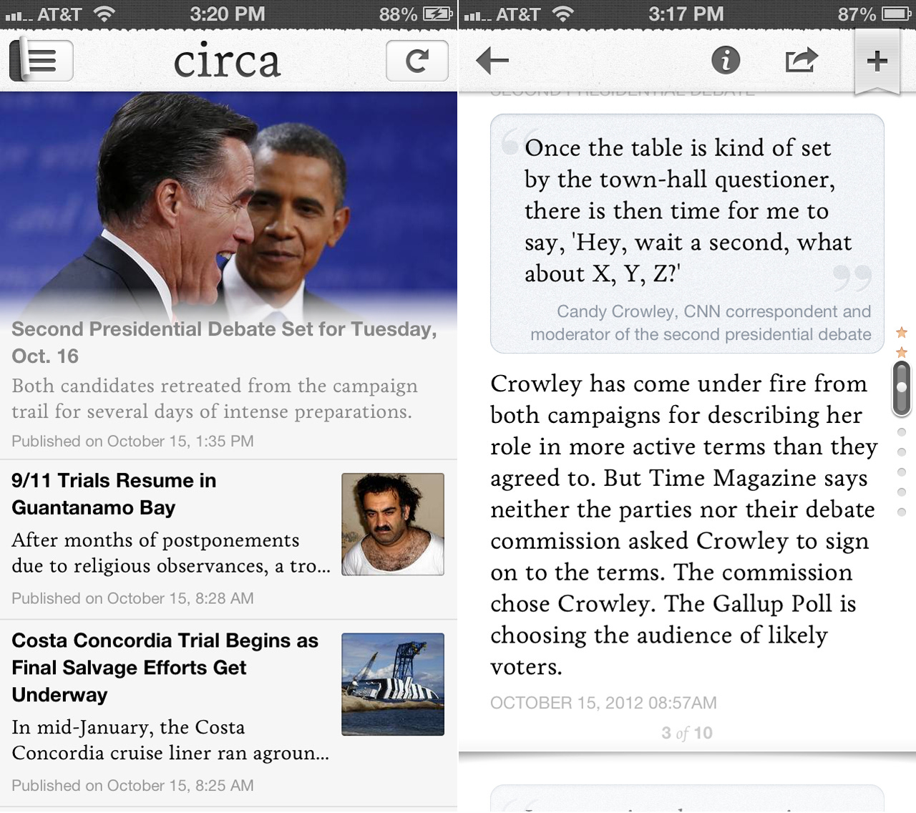The image size is (916, 813).
Task: Tap 'In mid-January, the Costa' summary text
Action: [x=170, y=739]
